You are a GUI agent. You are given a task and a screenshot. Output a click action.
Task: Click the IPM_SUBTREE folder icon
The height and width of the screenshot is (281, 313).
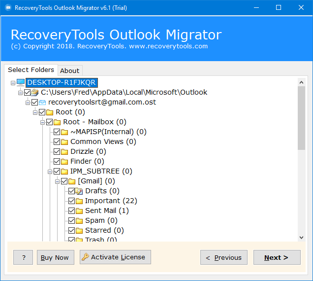click(64, 172)
